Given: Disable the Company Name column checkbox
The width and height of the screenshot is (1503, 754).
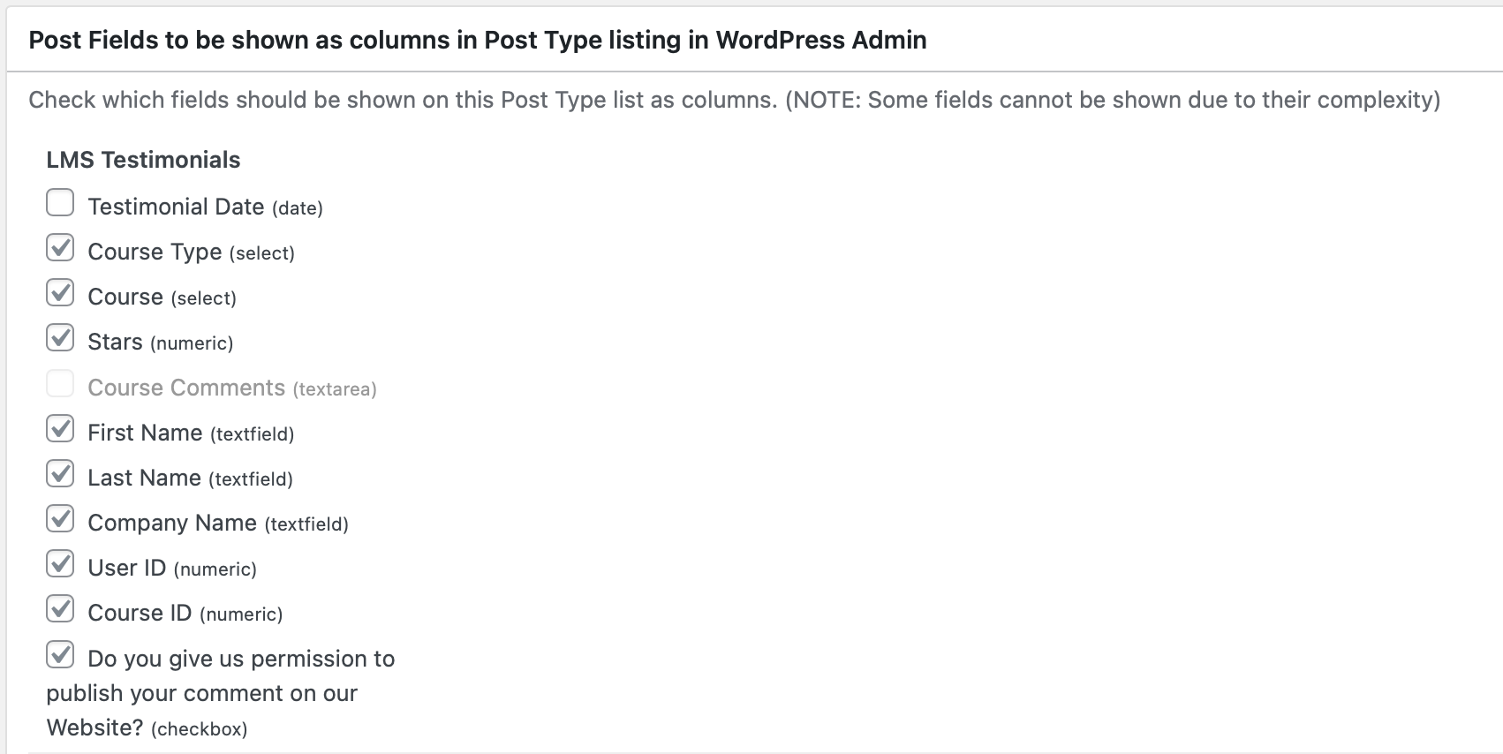Looking at the screenshot, I should [x=60, y=518].
